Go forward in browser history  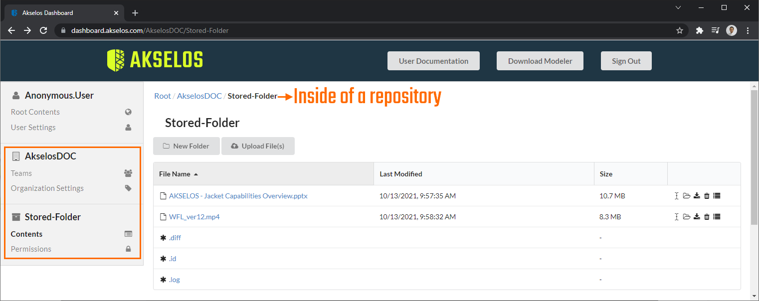click(x=27, y=30)
